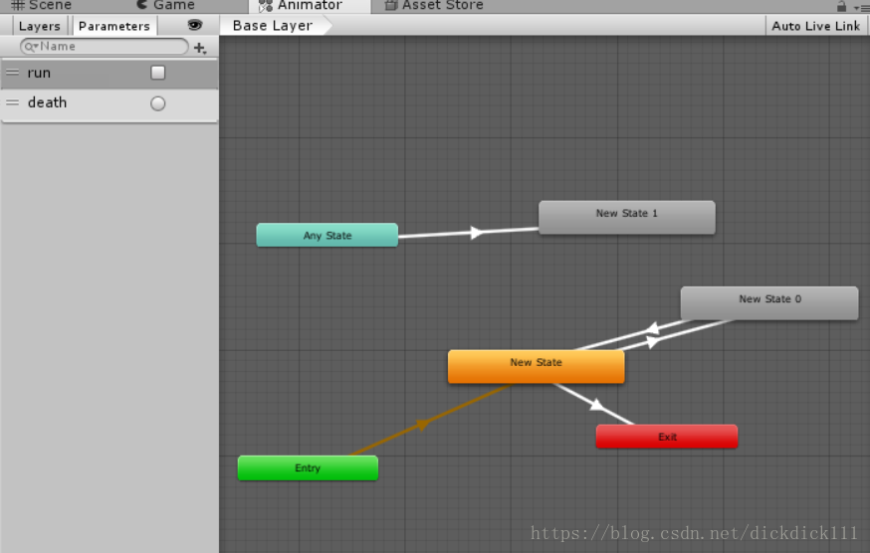Image resolution: width=870 pixels, height=553 pixels.
Task: Select New State to Exit transition arrow
Action: click(596, 405)
